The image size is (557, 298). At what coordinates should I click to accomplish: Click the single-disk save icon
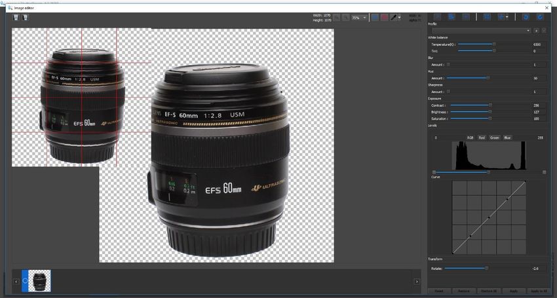coord(16,18)
